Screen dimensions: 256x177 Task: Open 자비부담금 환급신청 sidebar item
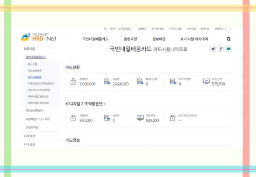[x=38, y=96]
